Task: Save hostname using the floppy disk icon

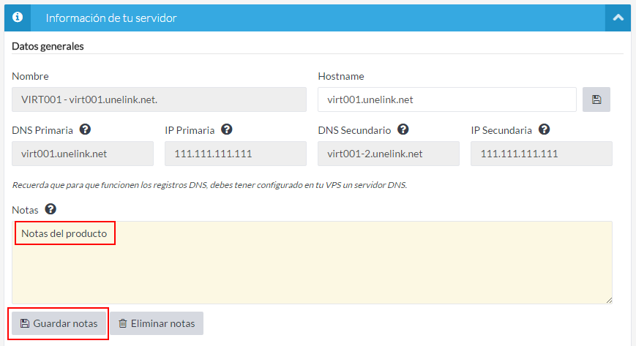Action: [x=596, y=99]
